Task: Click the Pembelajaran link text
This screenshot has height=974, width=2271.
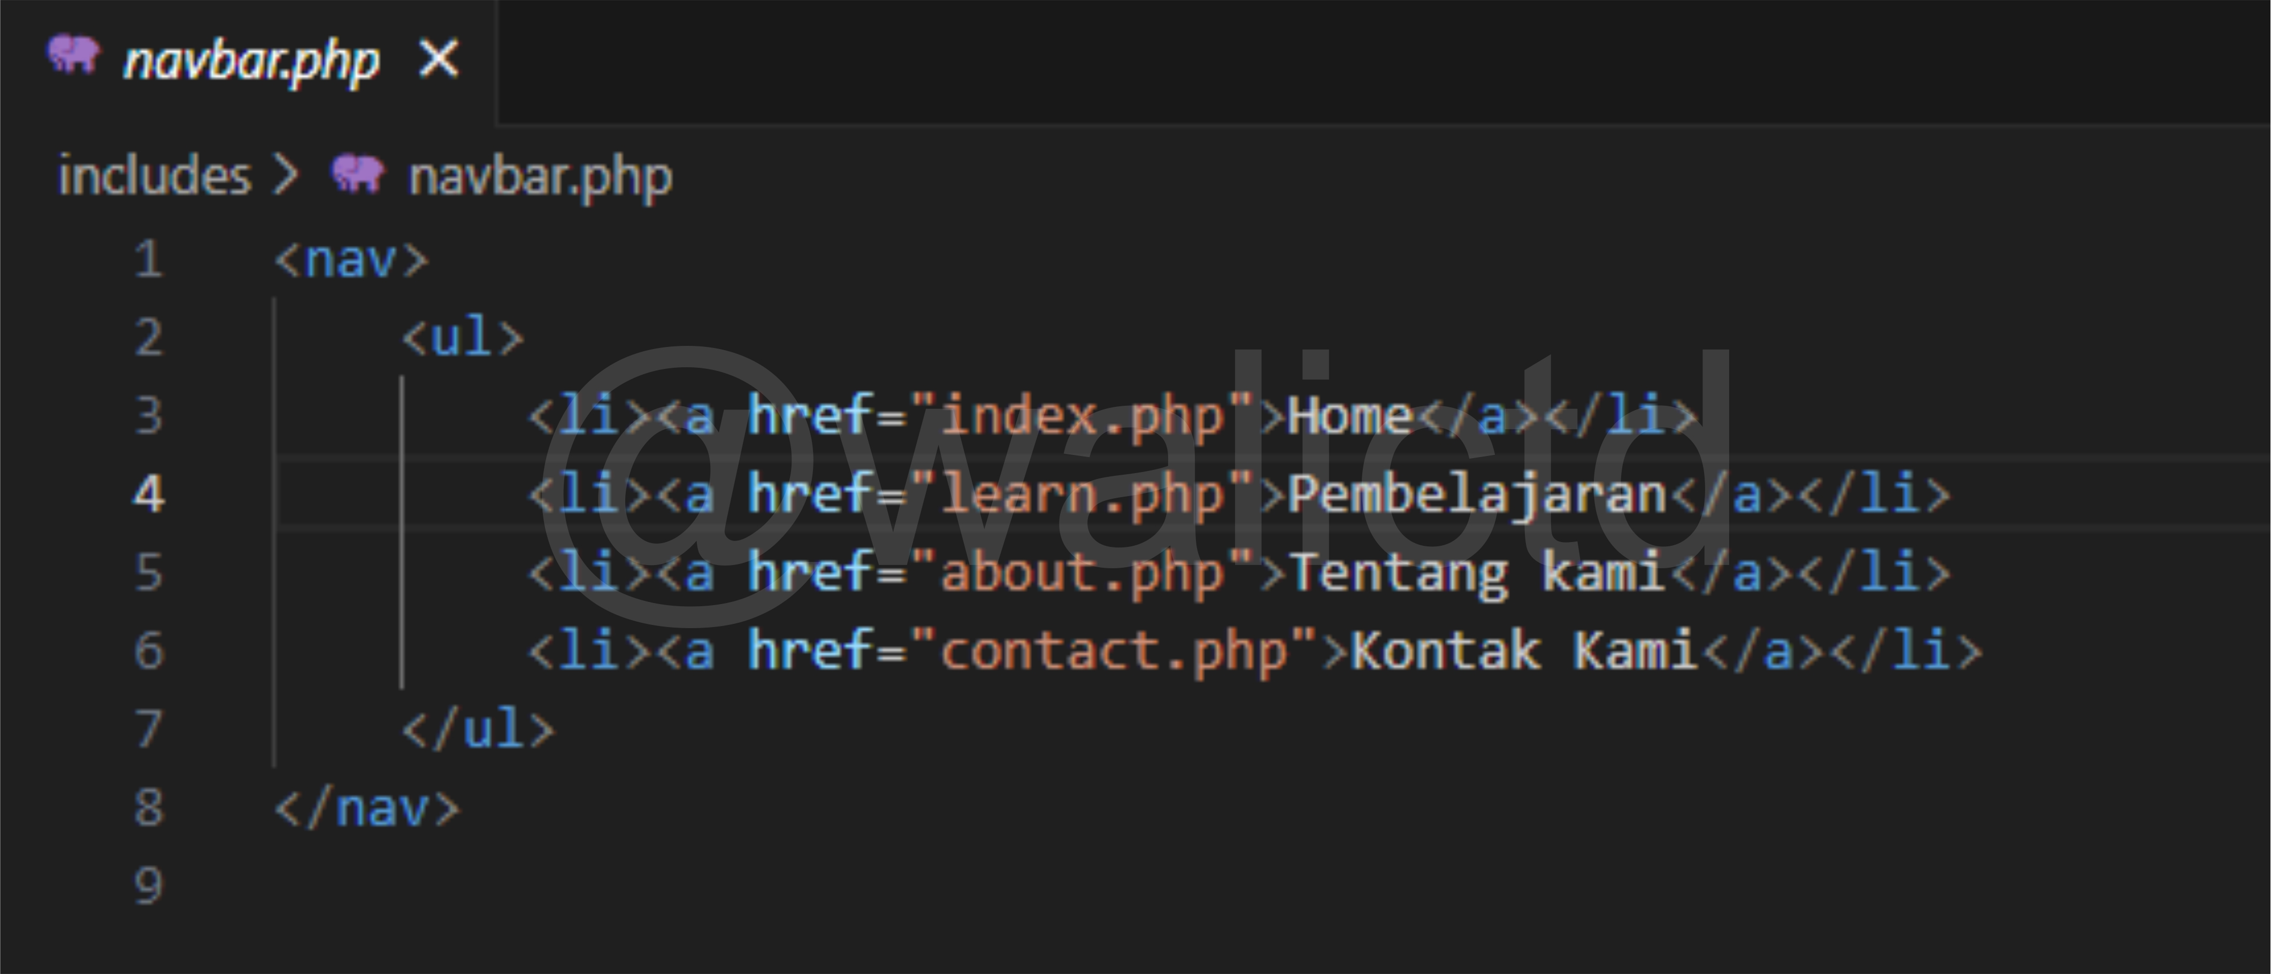Action: click(1477, 493)
